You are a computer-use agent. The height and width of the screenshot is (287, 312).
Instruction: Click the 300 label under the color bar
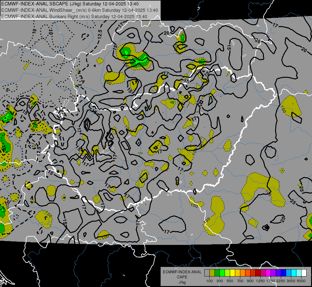(220, 281)
